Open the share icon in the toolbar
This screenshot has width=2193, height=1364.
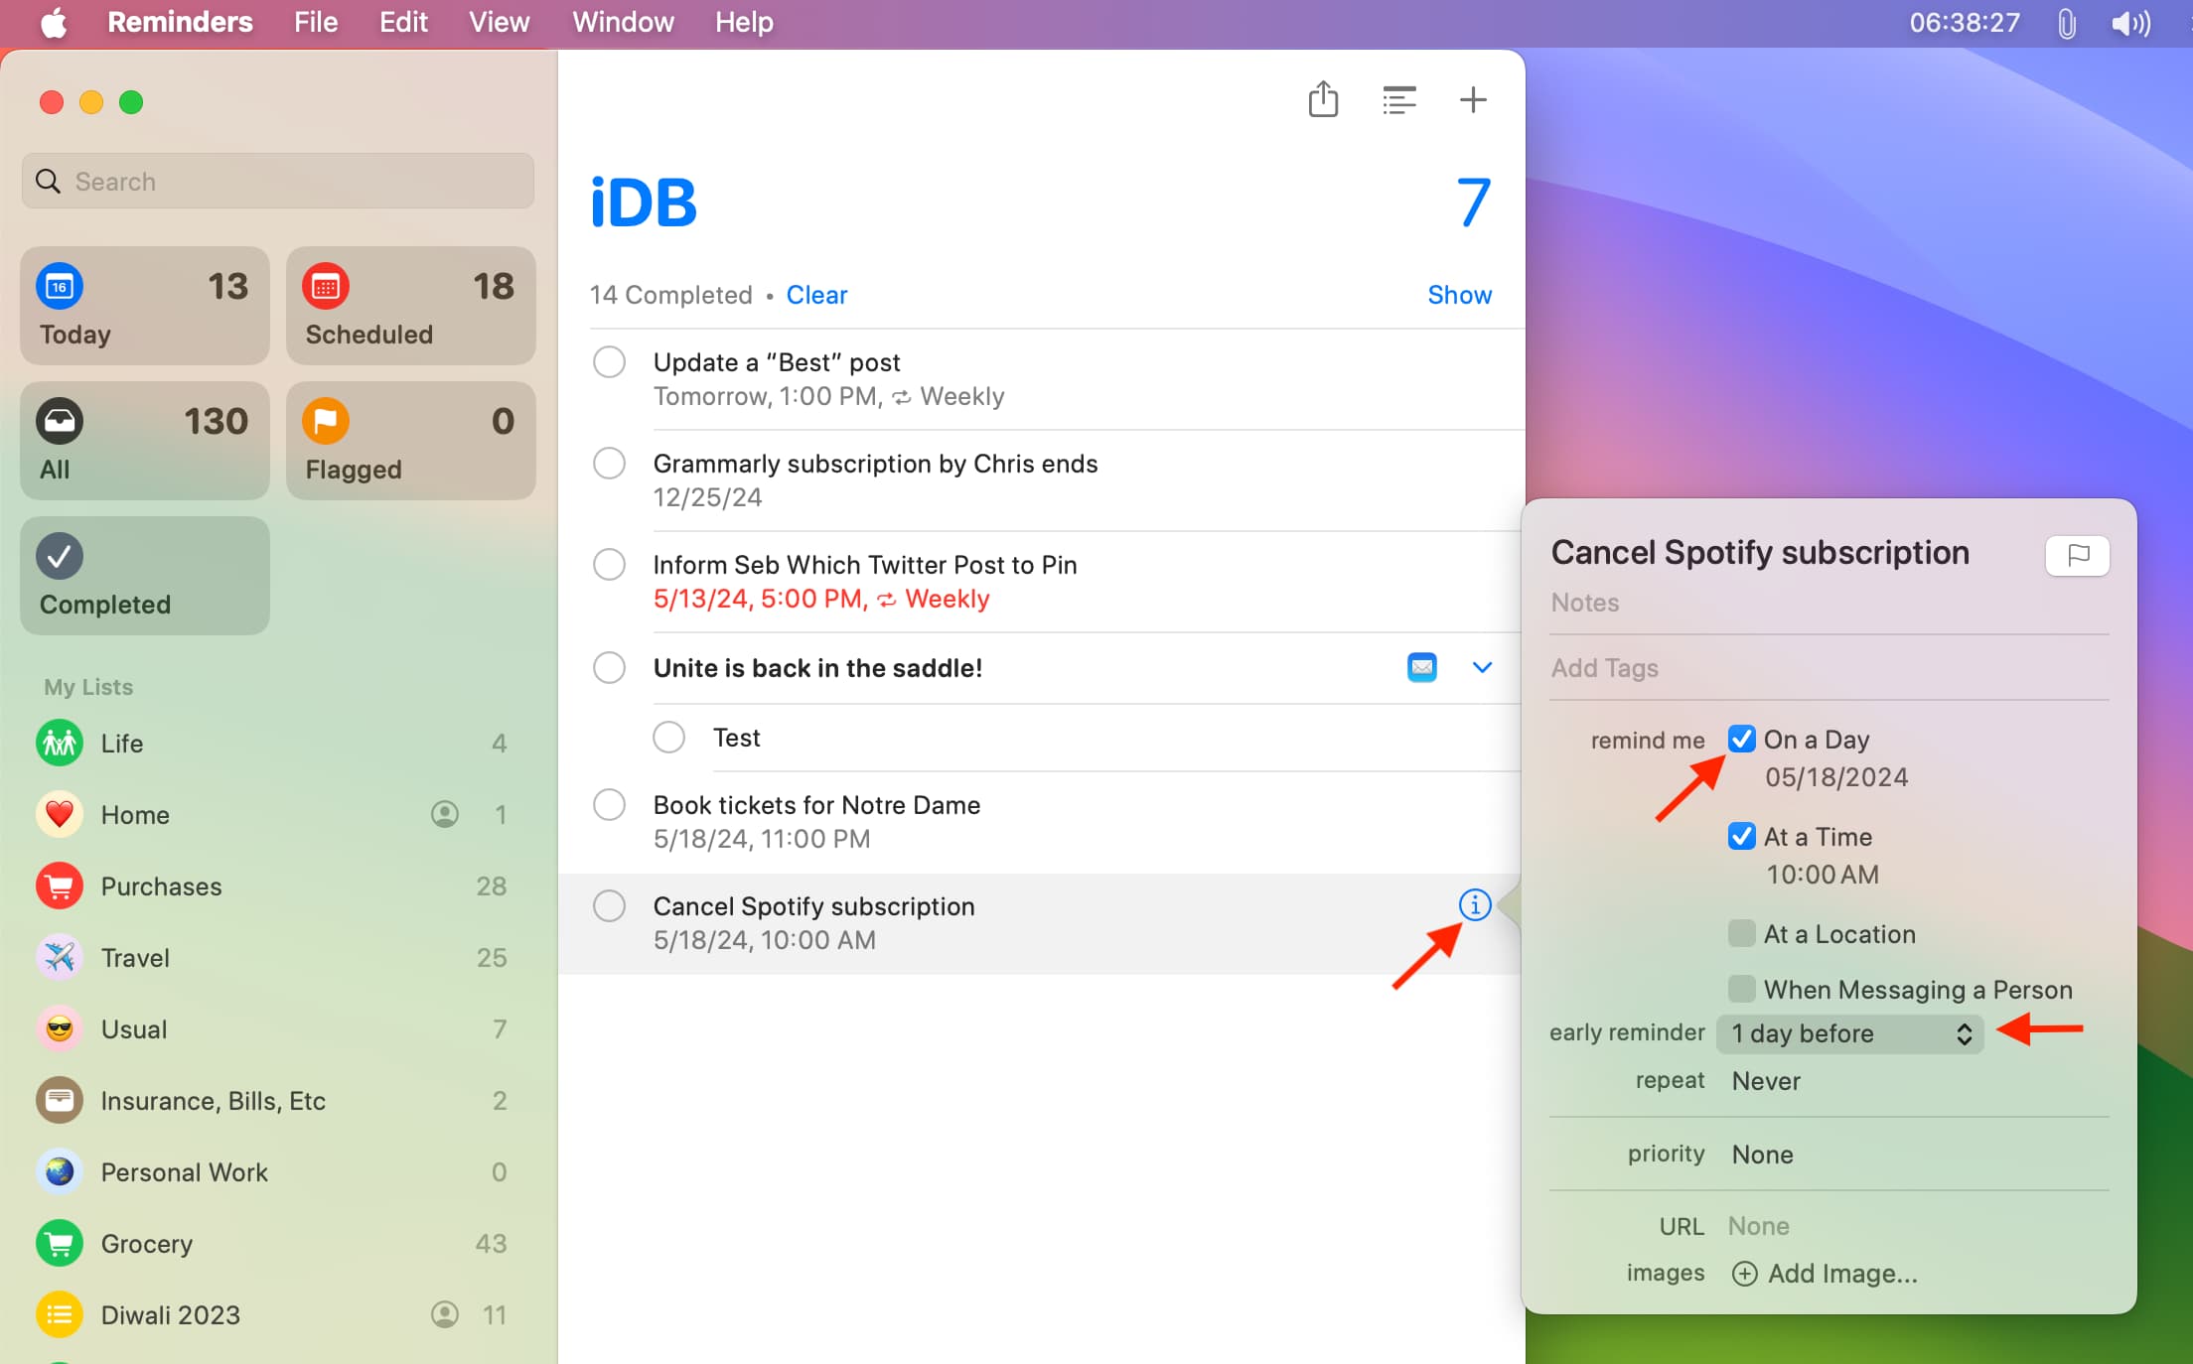point(1323,99)
